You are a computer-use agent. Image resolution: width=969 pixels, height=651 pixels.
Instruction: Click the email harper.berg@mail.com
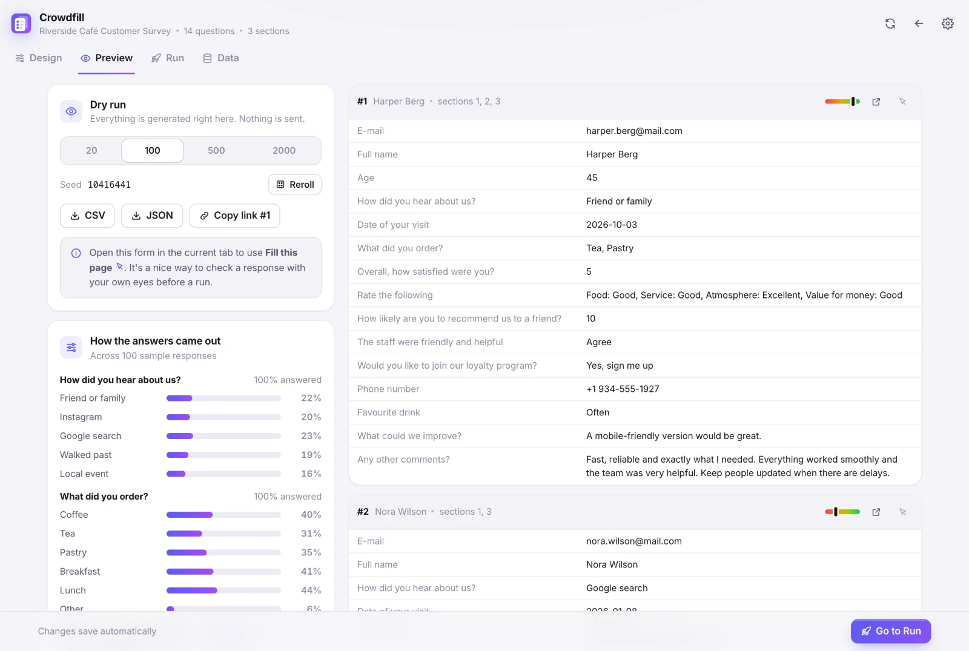tap(634, 131)
